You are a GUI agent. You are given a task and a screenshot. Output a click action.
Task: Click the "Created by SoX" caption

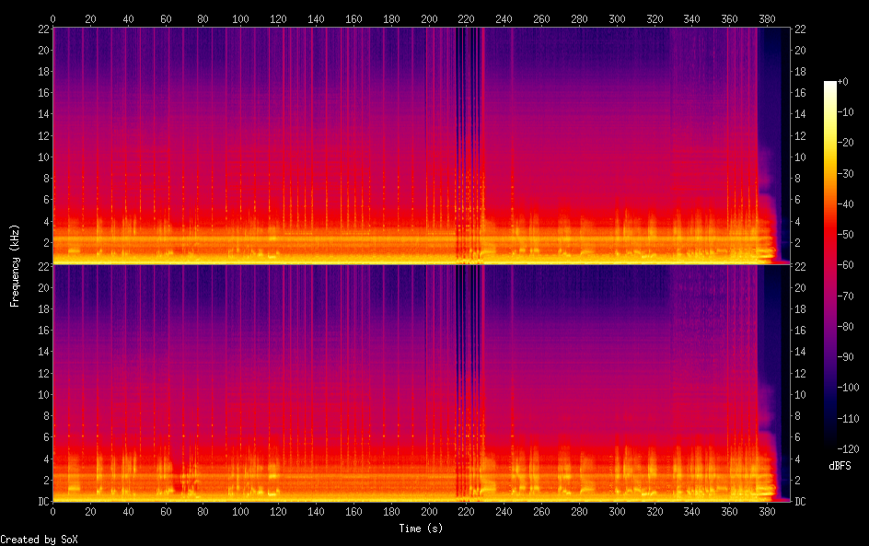[x=39, y=540]
